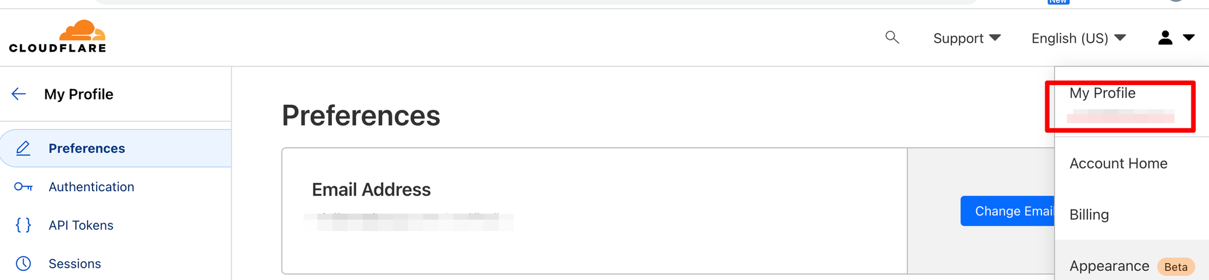1209x280 pixels.
Task: Click the Cloudflare logo
Action: 57,37
